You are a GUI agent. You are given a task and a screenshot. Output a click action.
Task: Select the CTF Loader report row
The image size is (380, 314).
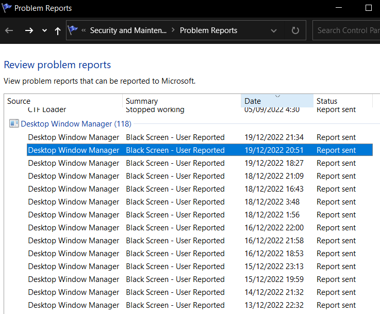coord(200,109)
